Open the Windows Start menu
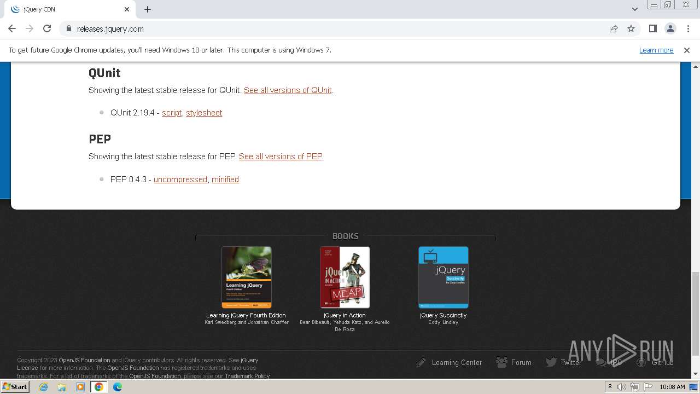The height and width of the screenshot is (394, 700). tap(15, 386)
